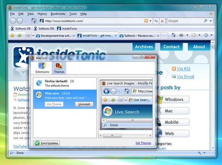This screenshot has height=165, width=222.
Task: Focus the Google search field
Action: [185, 21]
